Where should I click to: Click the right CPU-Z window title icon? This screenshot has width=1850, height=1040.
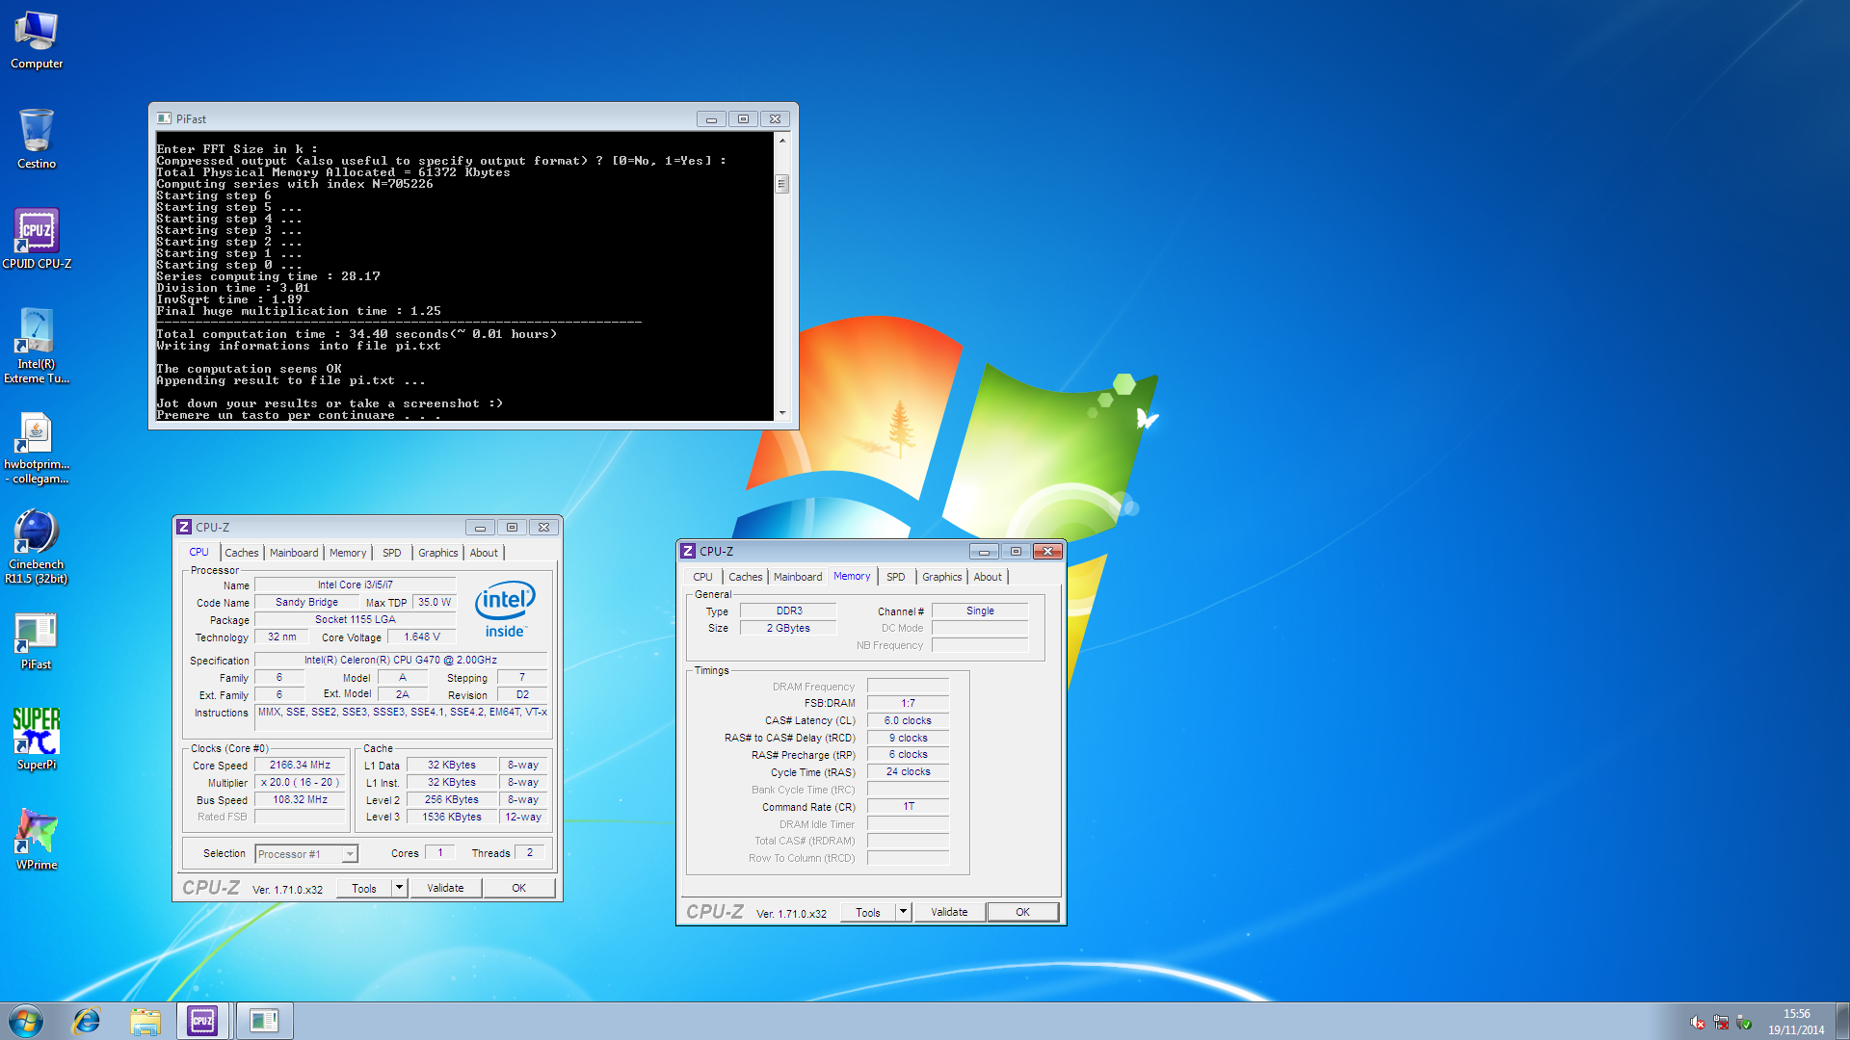[x=688, y=551]
